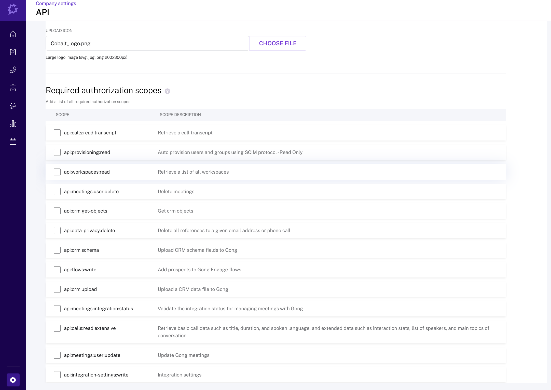Viewport: 551px width, 390px height.
Task: Select the Calls phone icon in sidebar
Action: 13,69
